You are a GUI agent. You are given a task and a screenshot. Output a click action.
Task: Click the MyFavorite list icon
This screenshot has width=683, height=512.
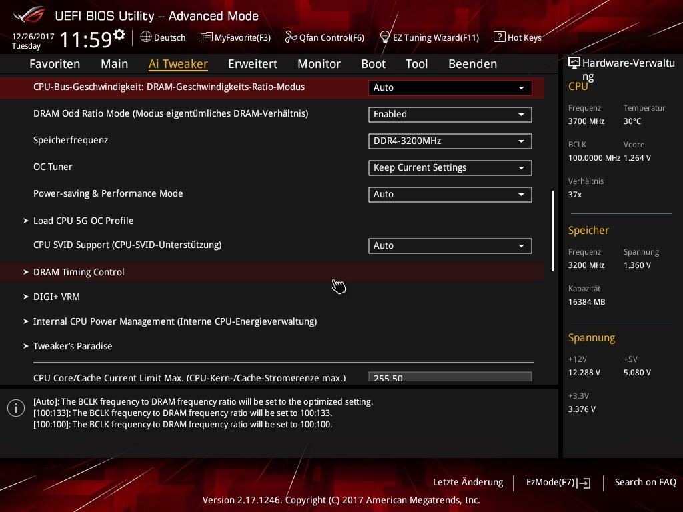[207, 37]
